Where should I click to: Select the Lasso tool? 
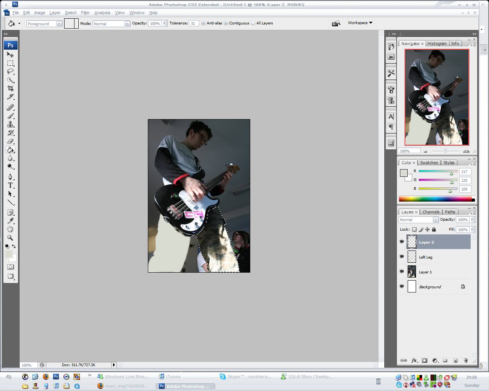click(10, 71)
